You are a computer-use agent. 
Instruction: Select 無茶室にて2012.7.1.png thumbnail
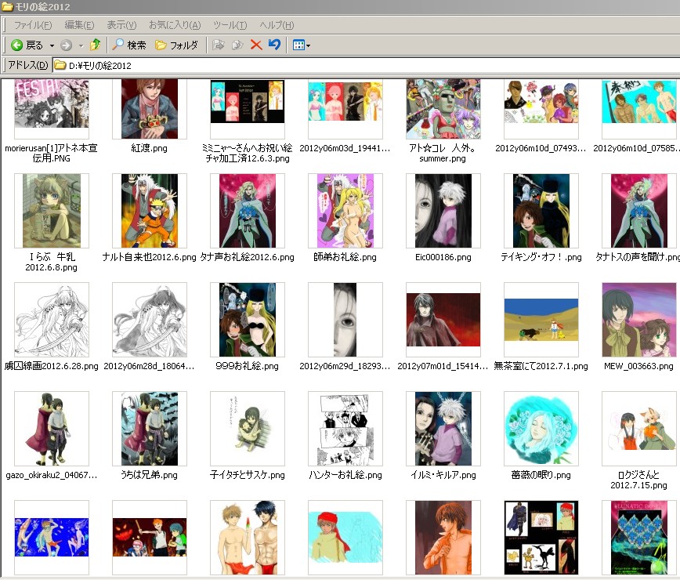click(541, 320)
